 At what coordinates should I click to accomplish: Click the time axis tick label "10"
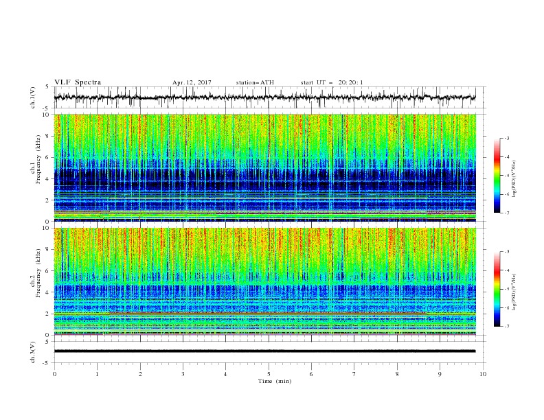tap(483, 374)
